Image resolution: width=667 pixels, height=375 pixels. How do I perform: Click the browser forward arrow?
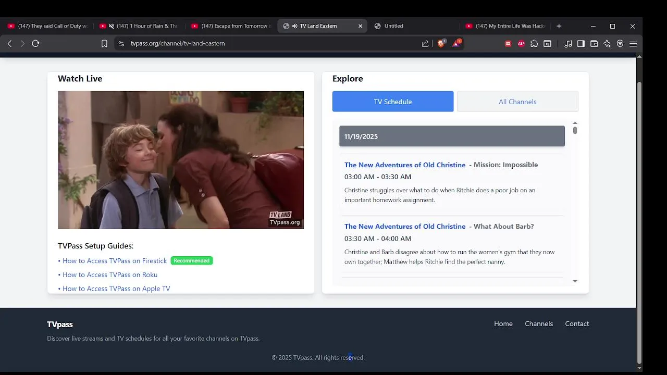[22, 44]
